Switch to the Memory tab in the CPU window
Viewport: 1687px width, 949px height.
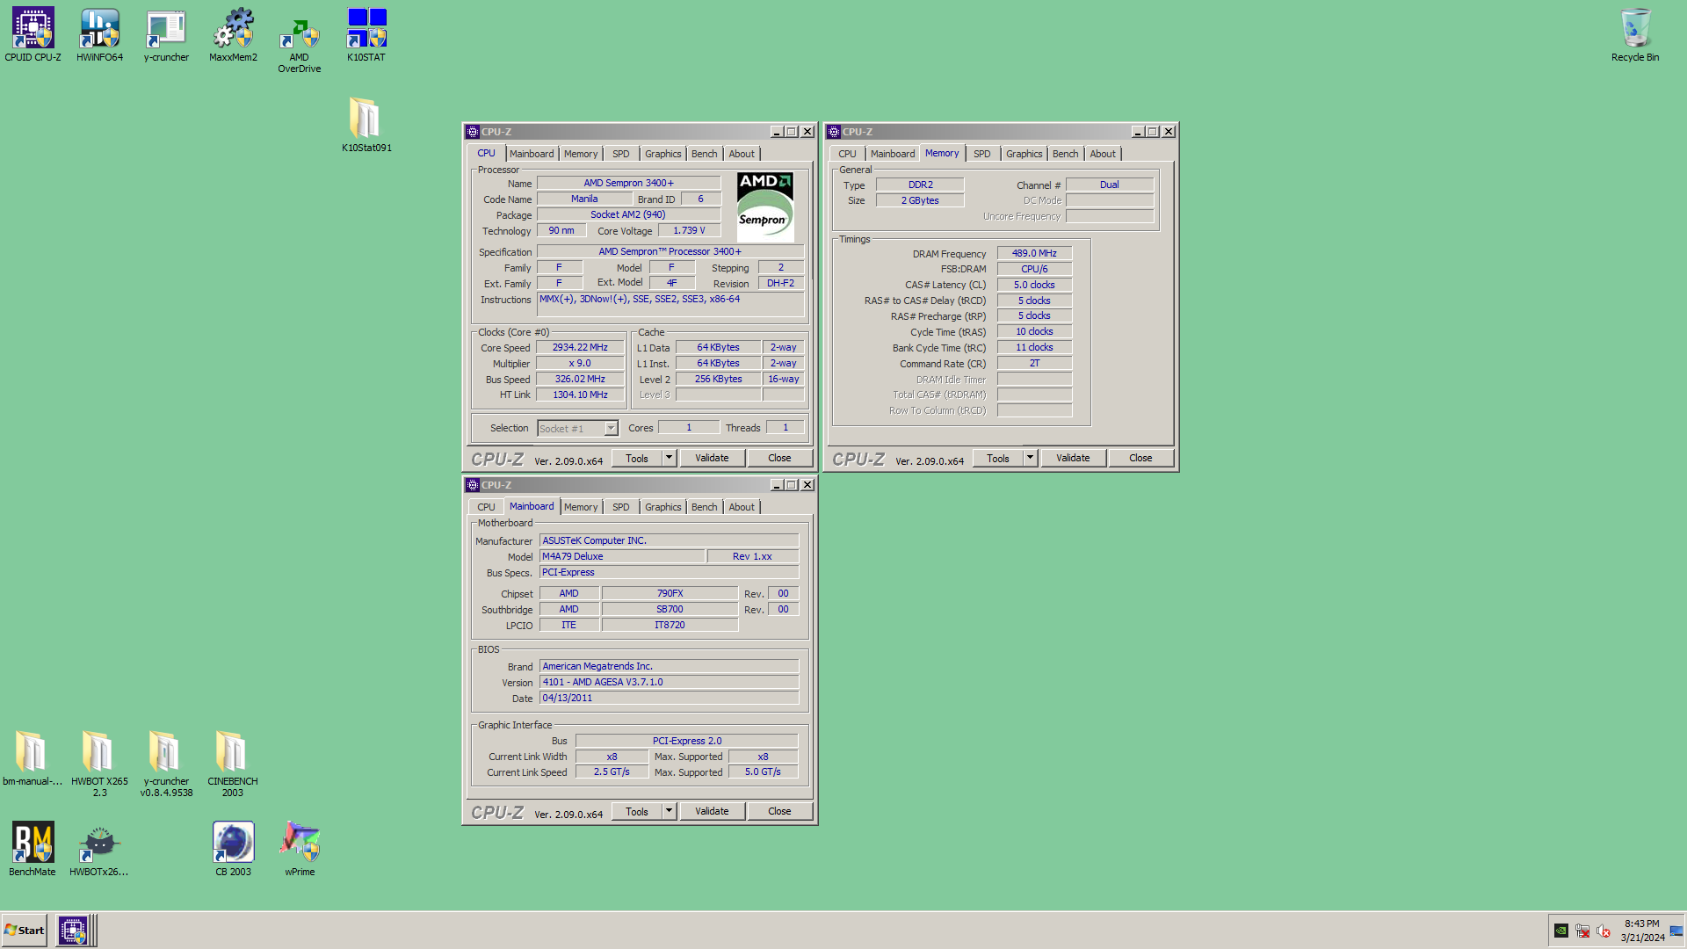pyautogui.click(x=581, y=154)
